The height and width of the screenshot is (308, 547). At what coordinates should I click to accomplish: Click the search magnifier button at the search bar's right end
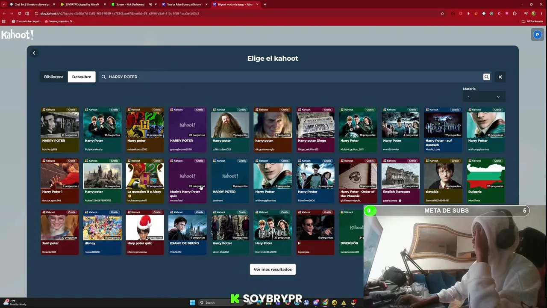tap(486, 77)
